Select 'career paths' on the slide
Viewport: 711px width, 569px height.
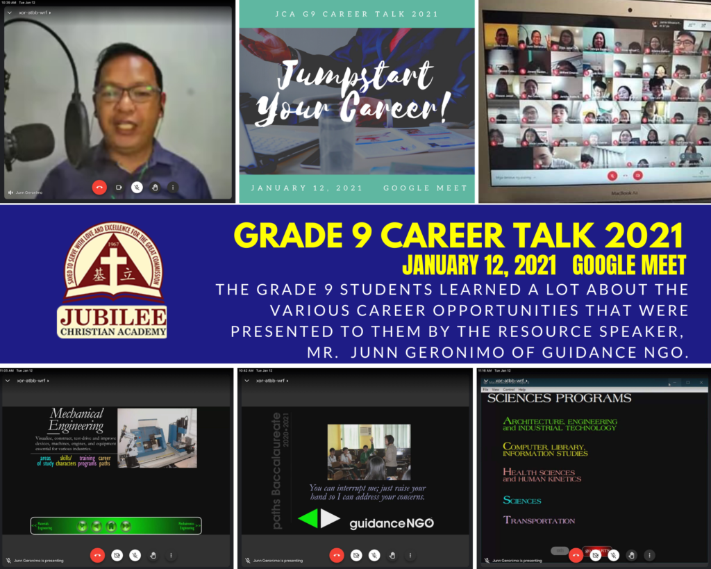click(x=105, y=461)
